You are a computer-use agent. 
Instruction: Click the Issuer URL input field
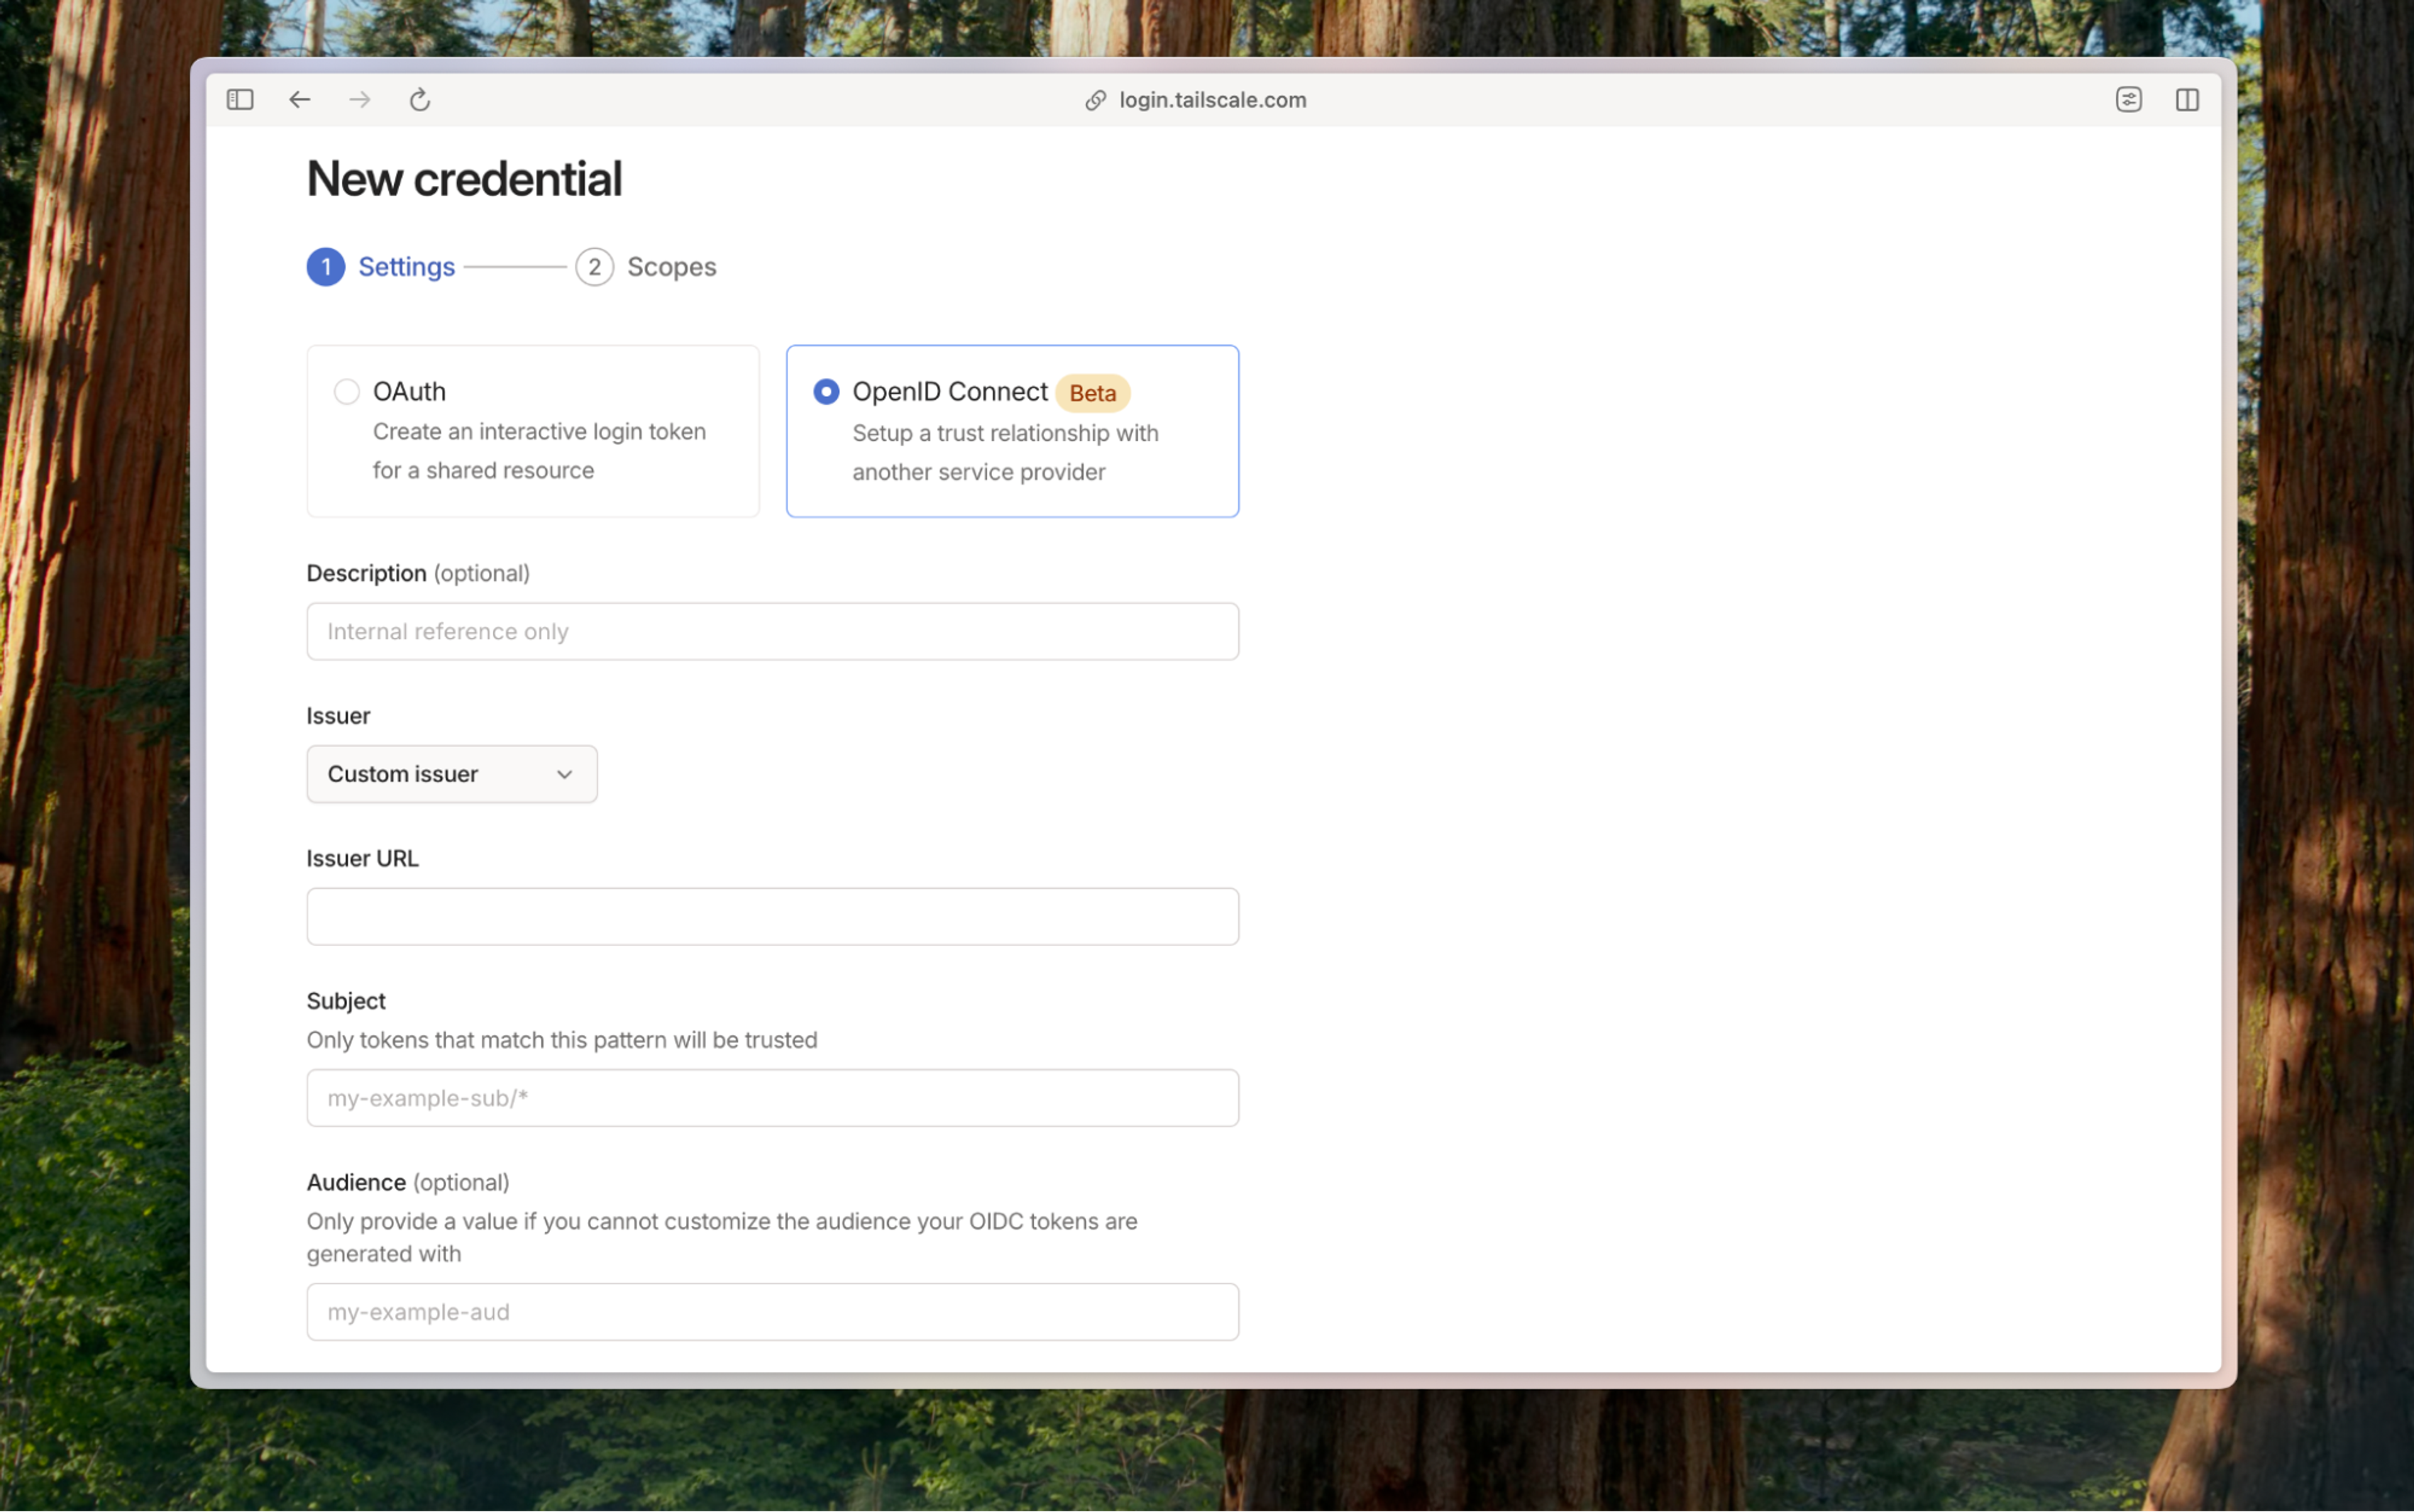[771, 915]
